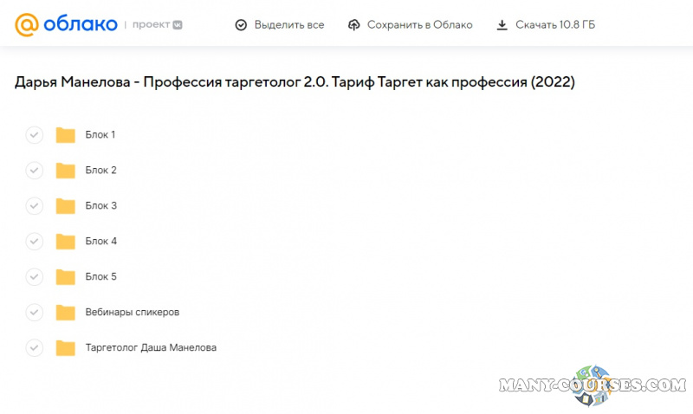
Task: Open the Блок 3 folder icon
Action: [65, 206]
